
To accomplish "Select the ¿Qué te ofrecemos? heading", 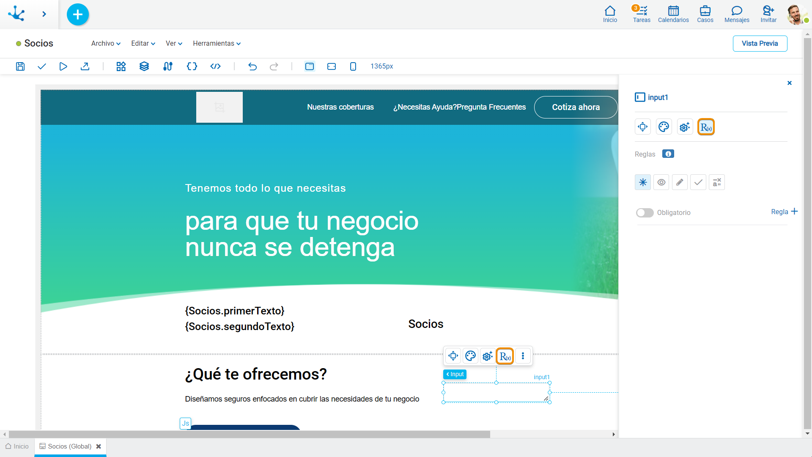I will point(256,374).
